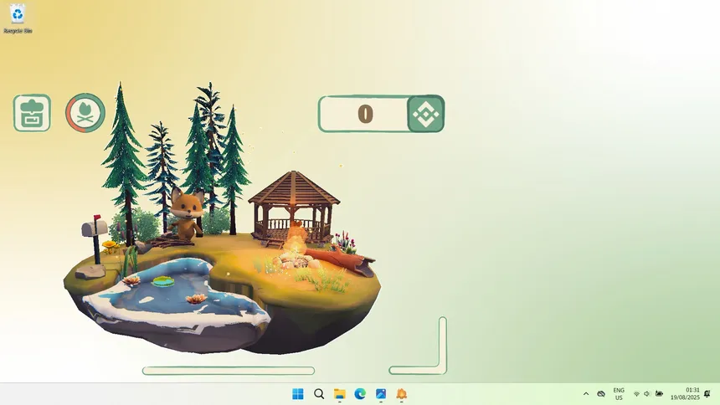Click the fox character on the island
Screen dimensions: 720x405
[x=187, y=213]
